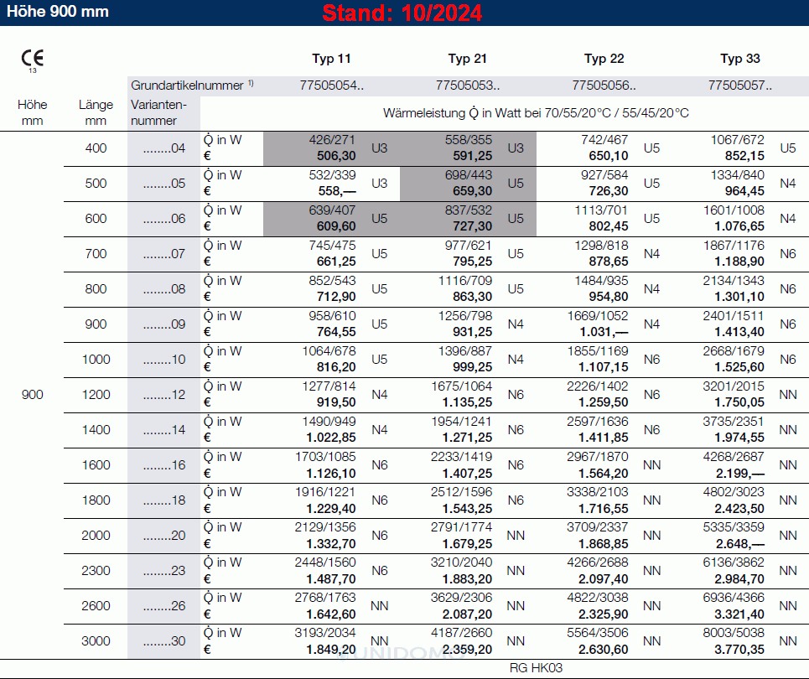Click the heat output value 2129/1356
The width and height of the screenshot is (809, 679).
pyautogui.click(x=325, y=527)
